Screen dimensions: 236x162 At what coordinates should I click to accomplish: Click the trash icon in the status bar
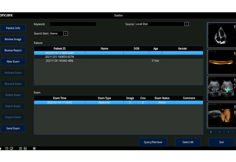pos(20,149)
